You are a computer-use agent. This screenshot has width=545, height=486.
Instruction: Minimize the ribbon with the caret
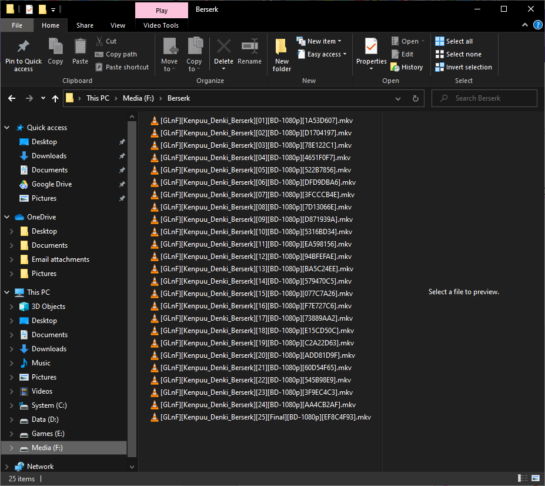[x=525, y=25]
